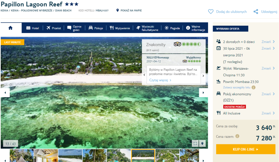Click the Diani Beach breadcrumb
This screenshot has width=279, height=162.
pyautogui.click(x=63, y=11)
